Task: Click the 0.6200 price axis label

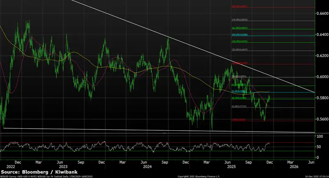Action: click(x=322, y=56)
